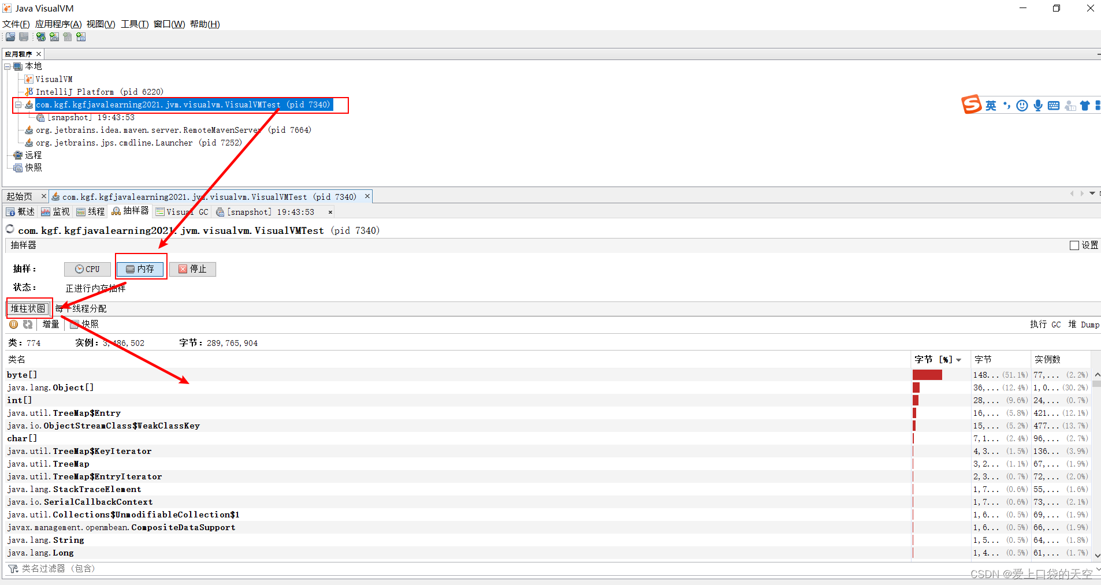Click the Remote (远程) hosts icon
Image resolution: width=1101 pixels, height=585 pixels.
[x=18, y=155]
